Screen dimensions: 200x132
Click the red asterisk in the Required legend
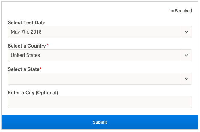point(169,10)
